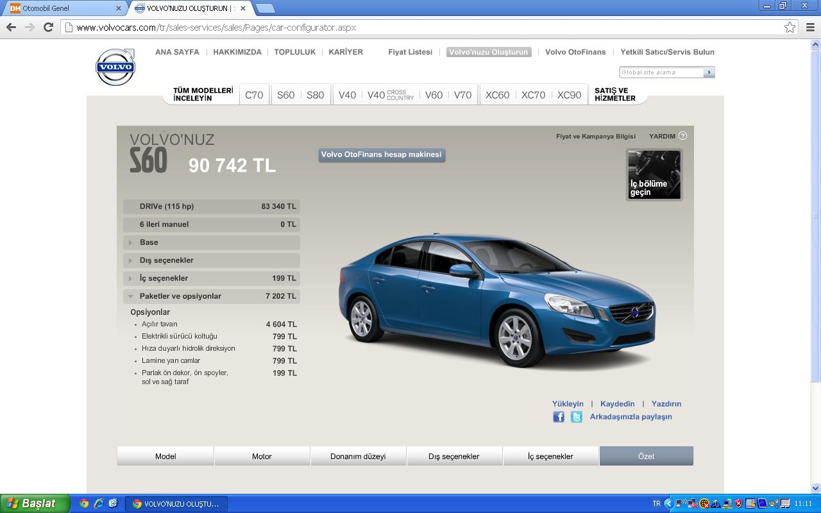Launch Chrome from quick launch bar
Image resolution: width=821 pixels, height=513 pixels.
click(x=84, y=503)
